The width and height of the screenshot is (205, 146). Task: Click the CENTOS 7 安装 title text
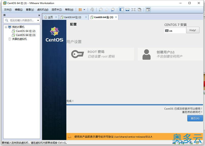tap(176, 25)
